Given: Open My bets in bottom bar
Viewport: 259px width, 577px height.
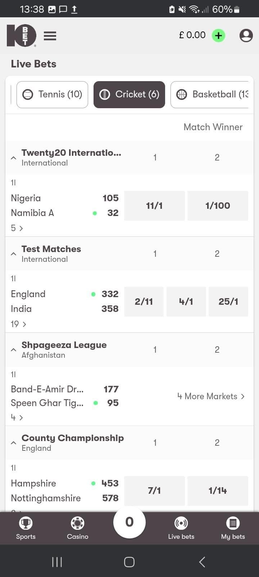Looking at the screenshot, I should tap(233, 528).
